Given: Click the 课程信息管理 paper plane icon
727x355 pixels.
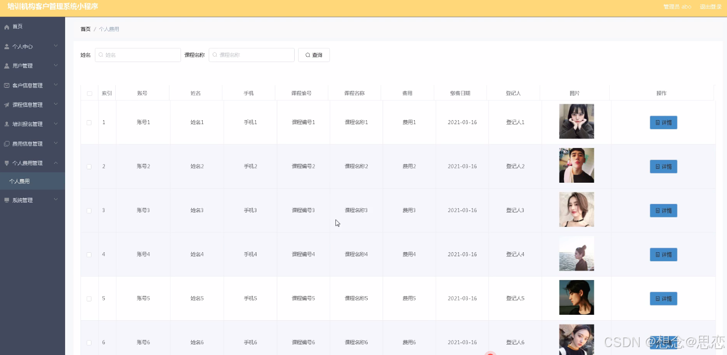Looking at the screenshot, I should click(6, 105).
